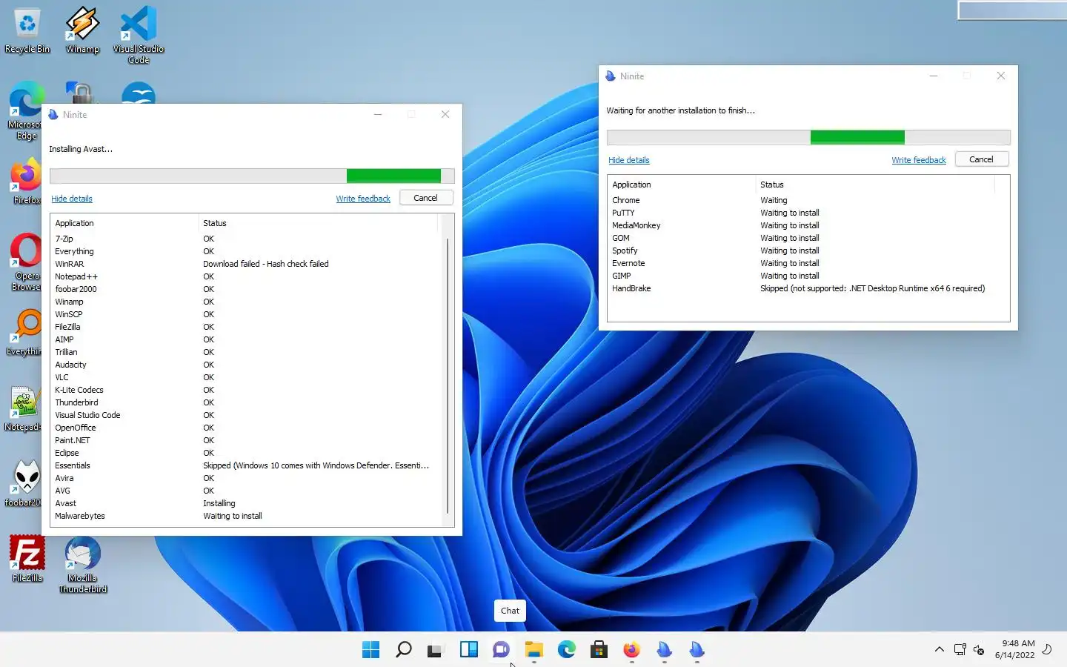Open Task View on the taskbar
This screenshot has width=1067, height=667.
pyautogui.click(x=436, y=650)
